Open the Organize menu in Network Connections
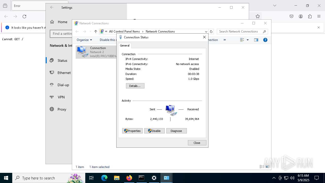The height and width of the screenshot is (183, 325). (84, 40)
